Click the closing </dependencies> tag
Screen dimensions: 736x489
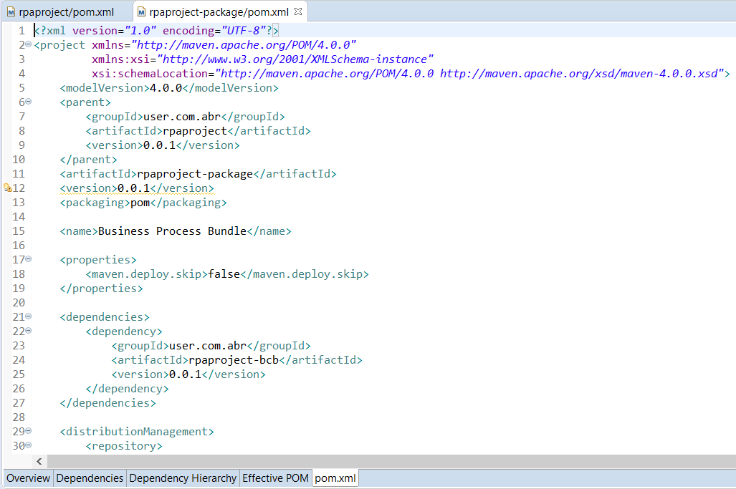click(x=107, y=403)
